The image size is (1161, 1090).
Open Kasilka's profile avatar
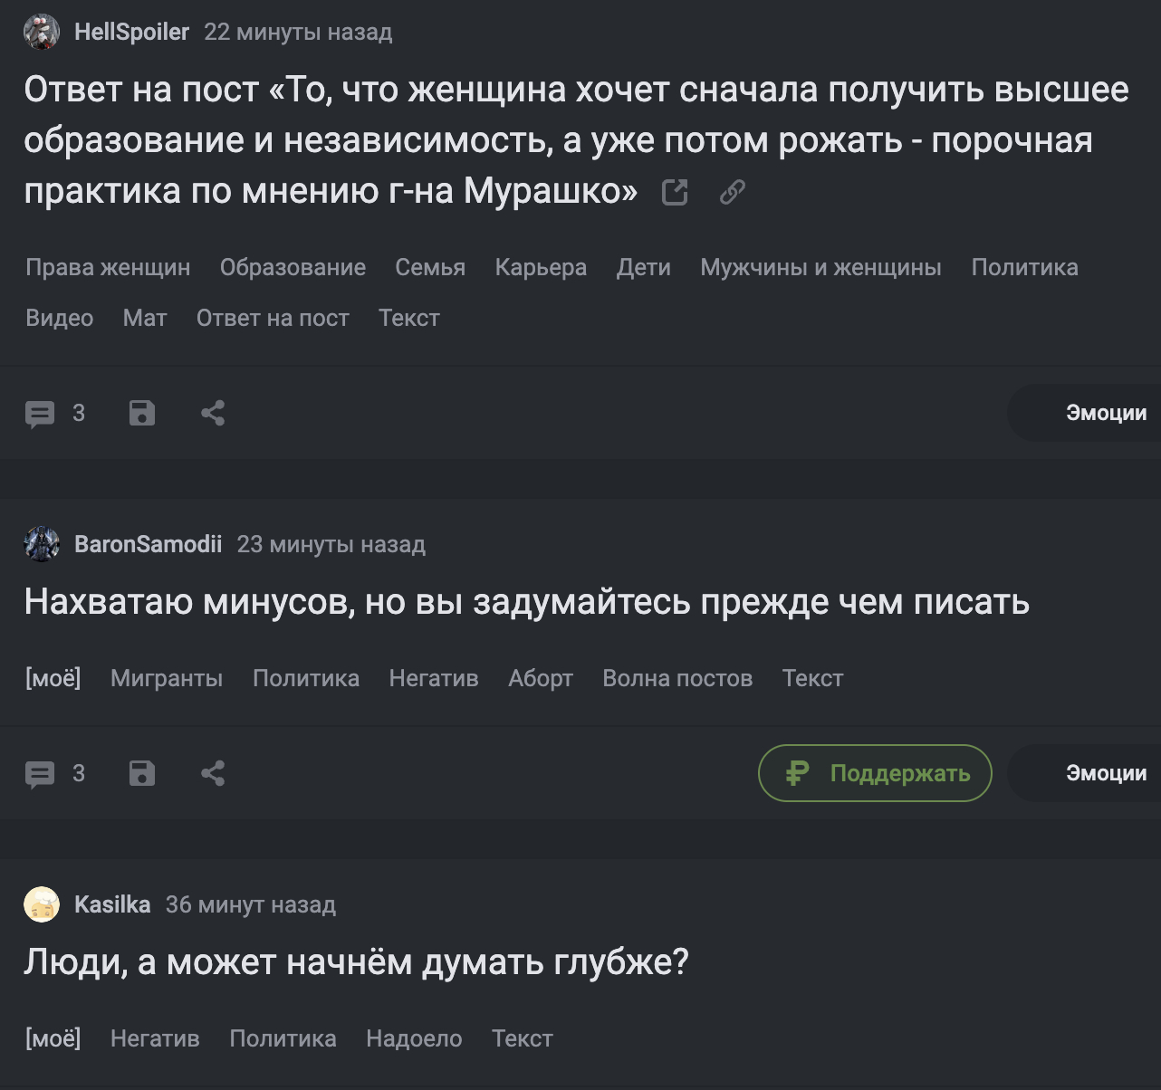click(x=42, y=904)
